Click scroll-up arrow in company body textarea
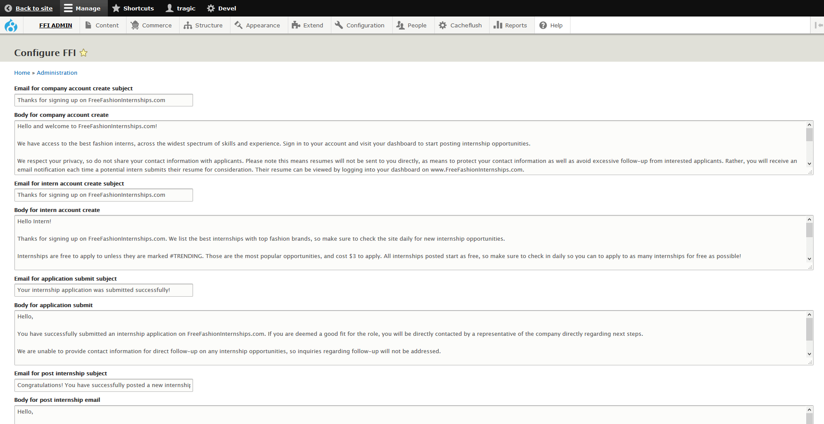 809,125
